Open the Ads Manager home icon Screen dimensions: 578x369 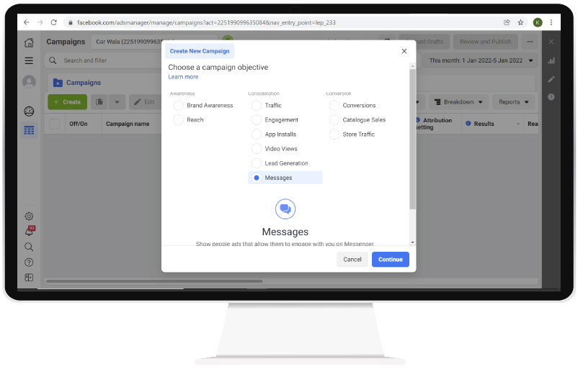[29, 42]
